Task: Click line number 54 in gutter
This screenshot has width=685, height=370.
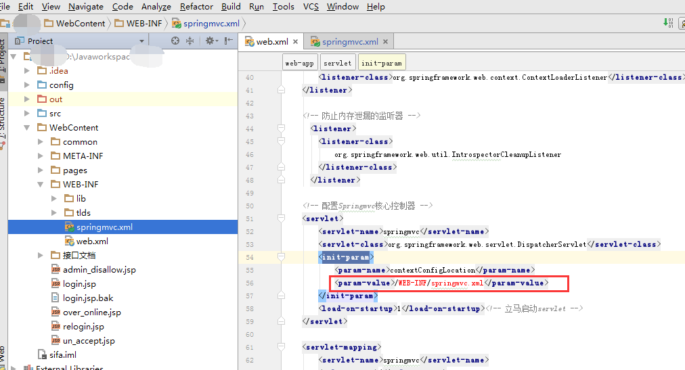Action: tap(250, 258)
